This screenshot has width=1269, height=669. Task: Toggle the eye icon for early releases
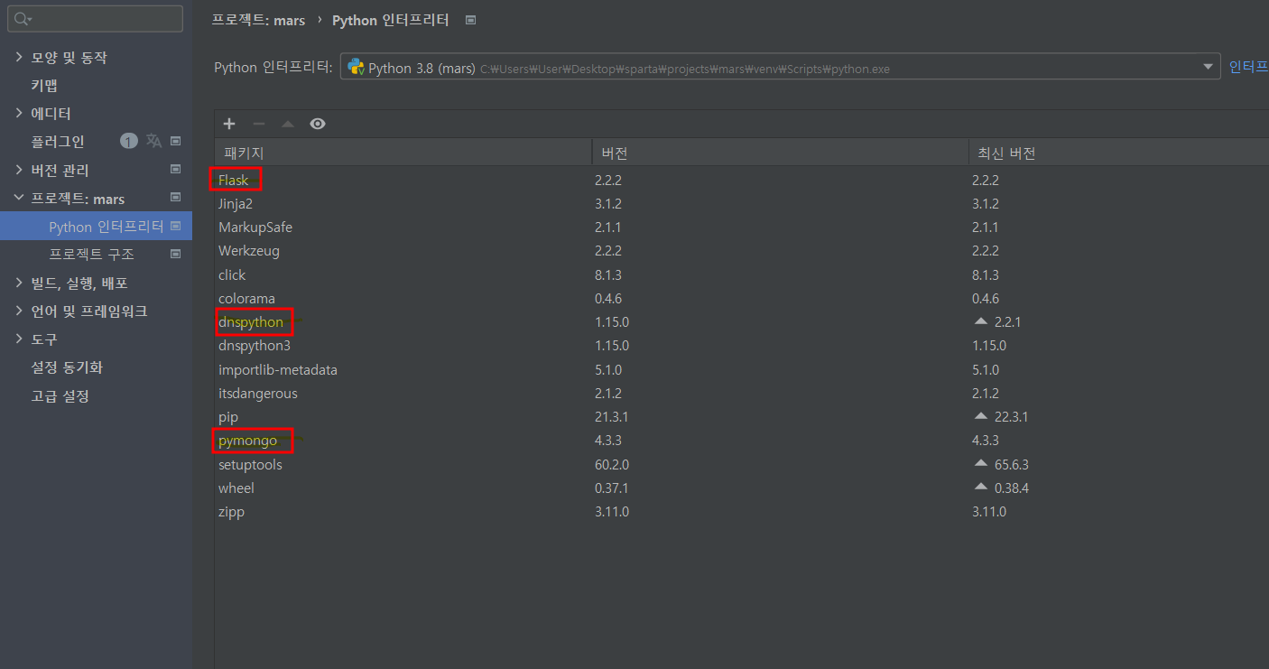[318, 124]
